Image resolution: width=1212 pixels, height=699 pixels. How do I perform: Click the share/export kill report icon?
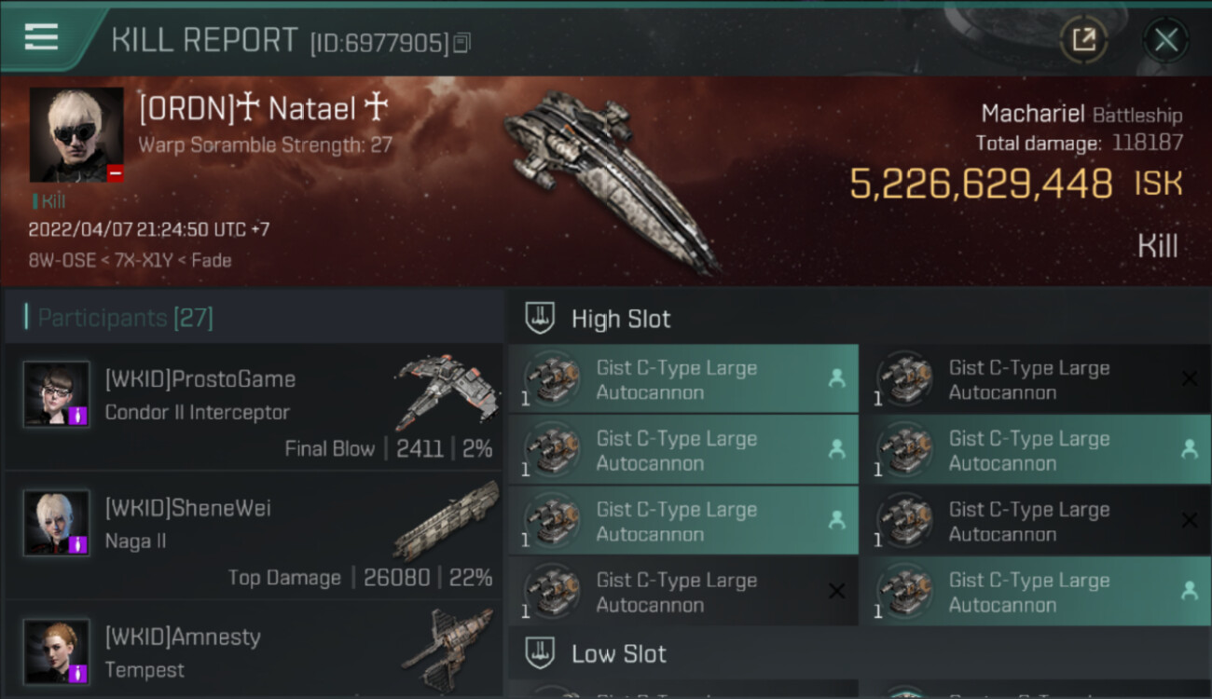pos(1083,39)
